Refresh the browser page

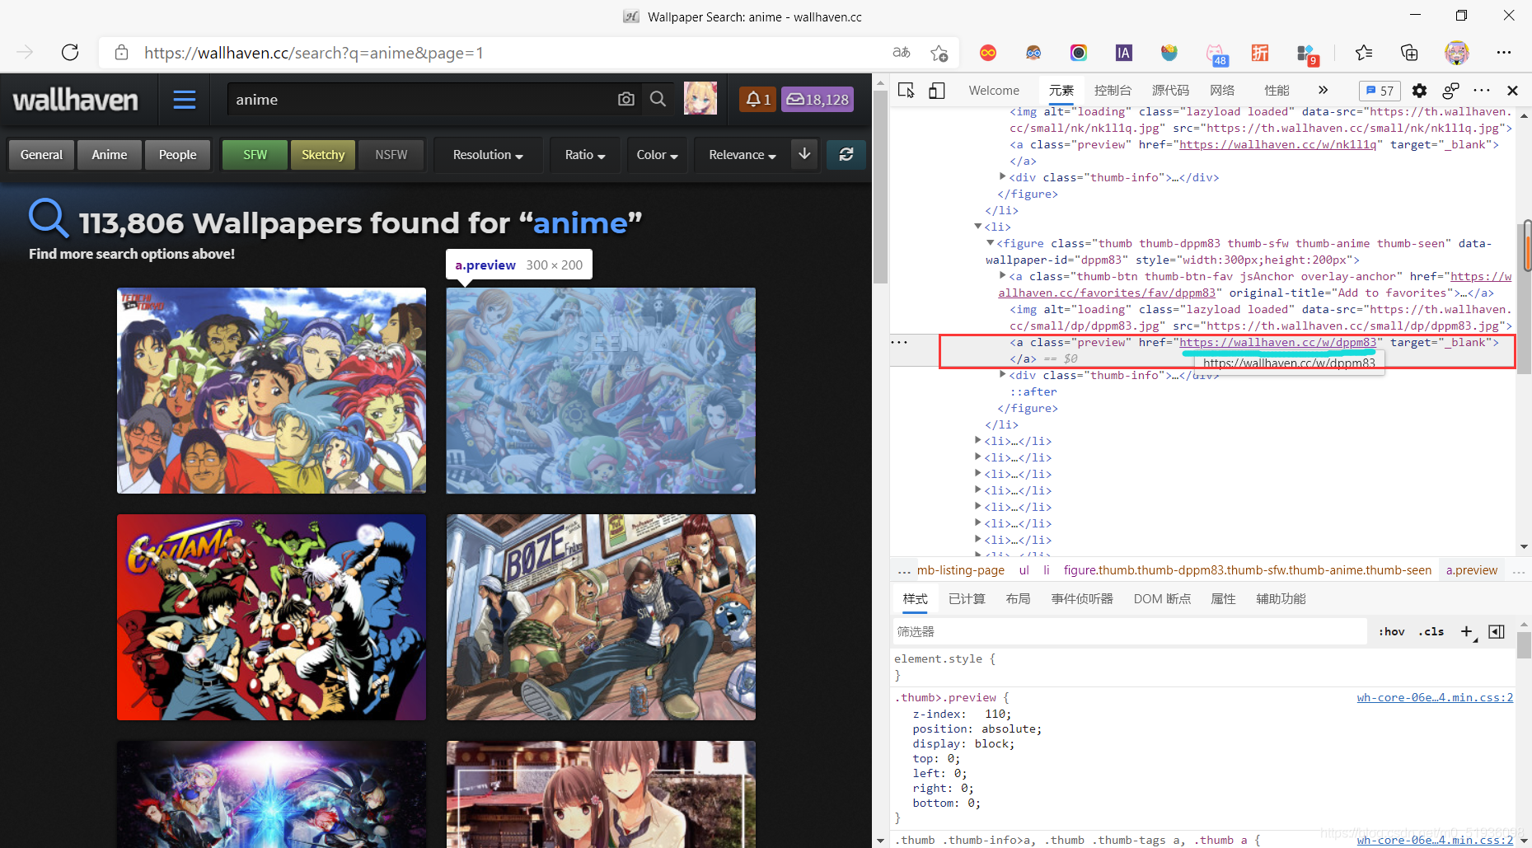[70, 53]
